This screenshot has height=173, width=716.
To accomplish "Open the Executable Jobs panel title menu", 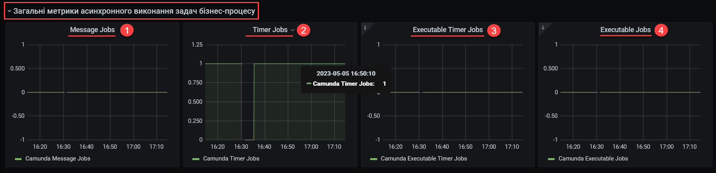I will [x=626, y=30].
